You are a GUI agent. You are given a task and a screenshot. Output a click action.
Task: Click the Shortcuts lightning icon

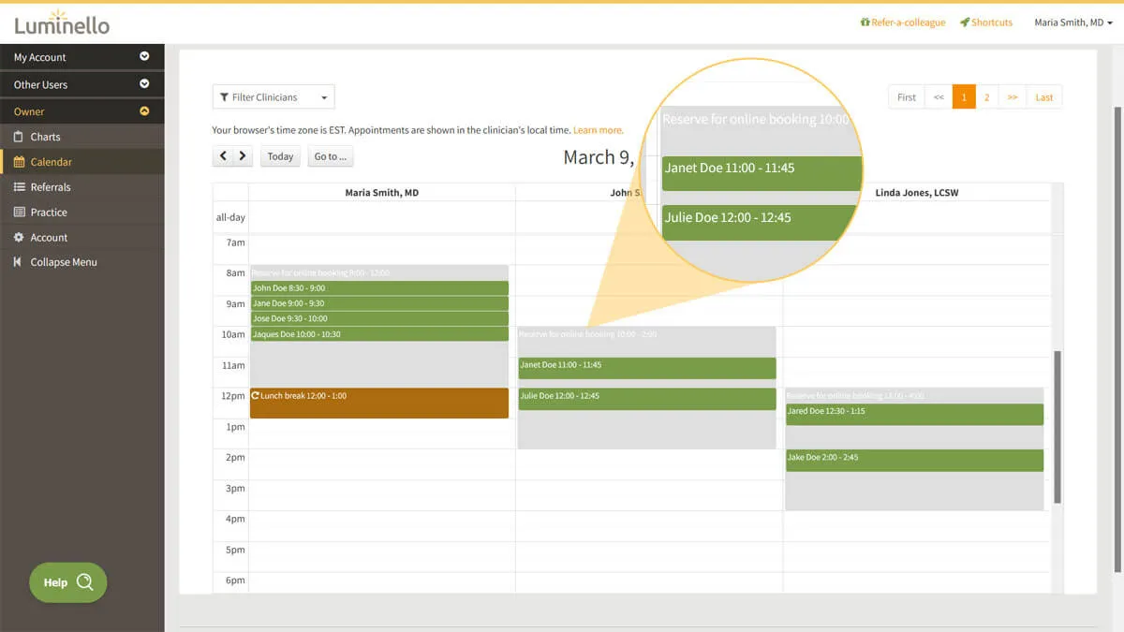click(967, 22)
